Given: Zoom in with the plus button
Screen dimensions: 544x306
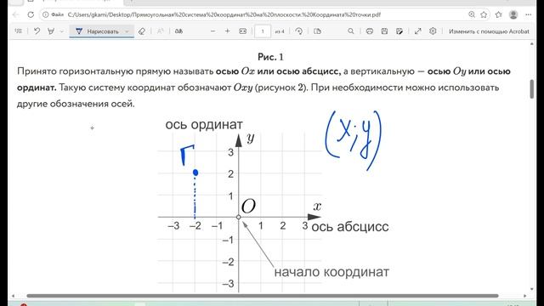Looking at the screenshot, I should point(228,31).
